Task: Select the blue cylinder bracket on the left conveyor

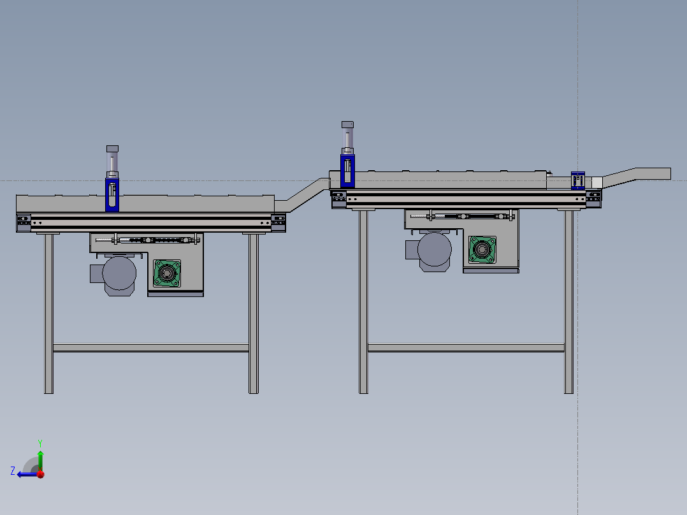Action: coord(112,194)
